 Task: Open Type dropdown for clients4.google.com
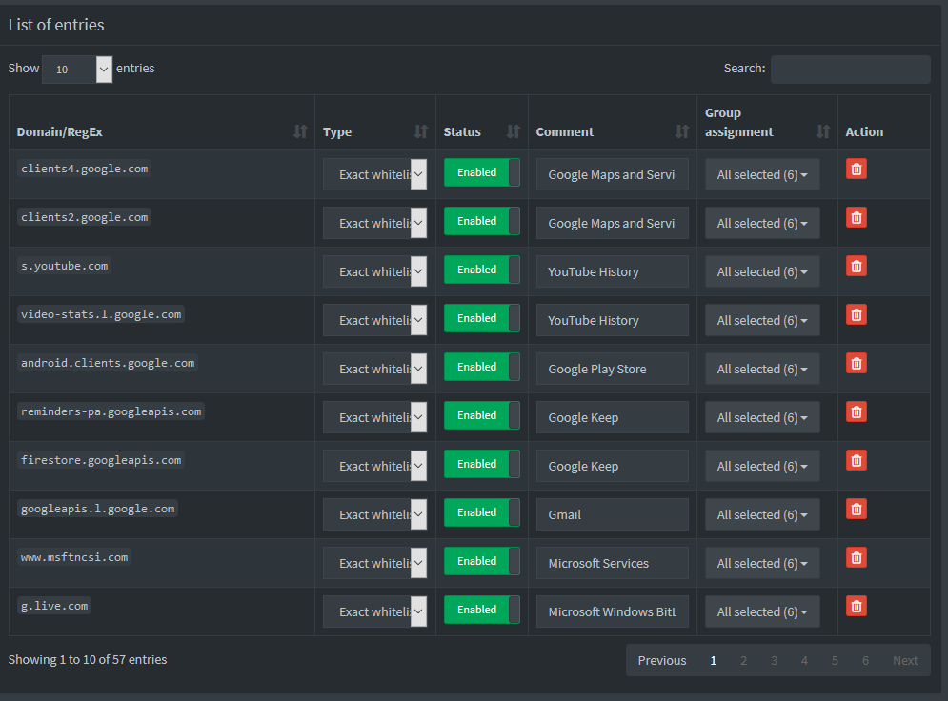374,174
